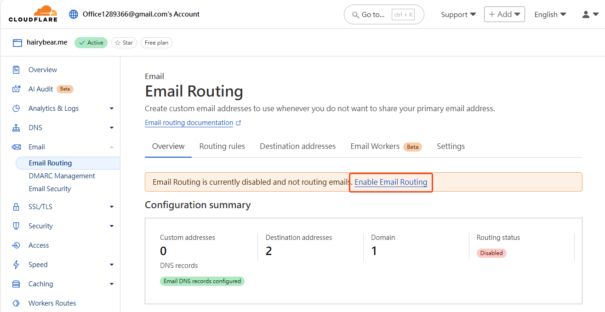
Task: Click the user profile icon
Action: point(586,15)
